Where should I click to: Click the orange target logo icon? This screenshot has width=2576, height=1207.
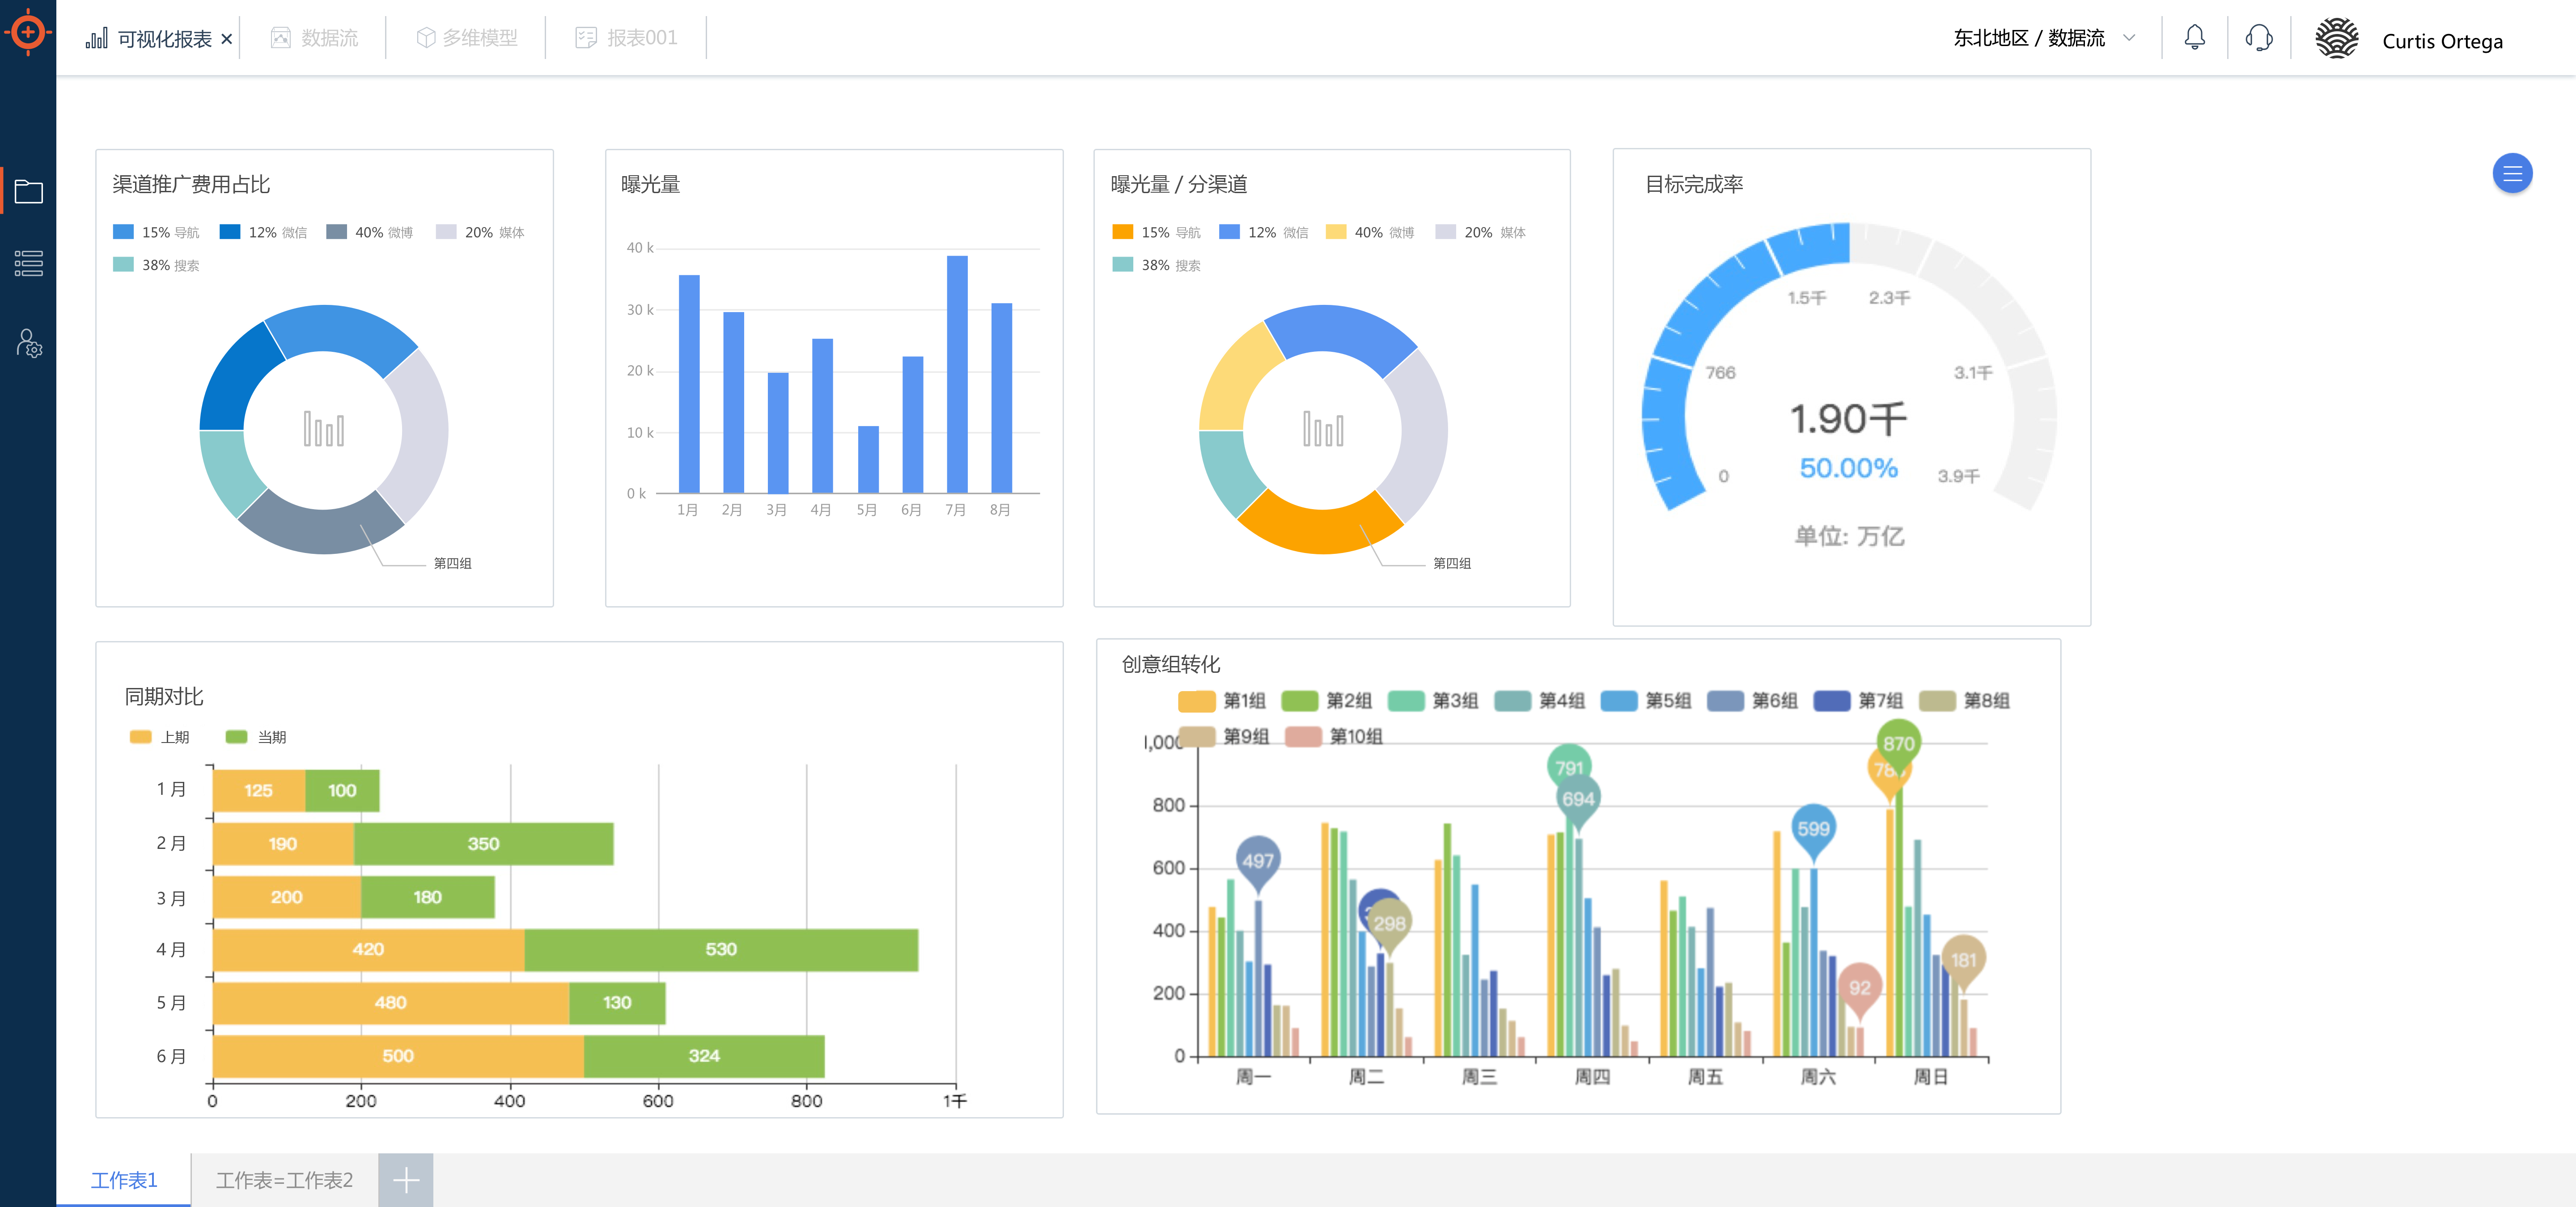click(28, 32)
